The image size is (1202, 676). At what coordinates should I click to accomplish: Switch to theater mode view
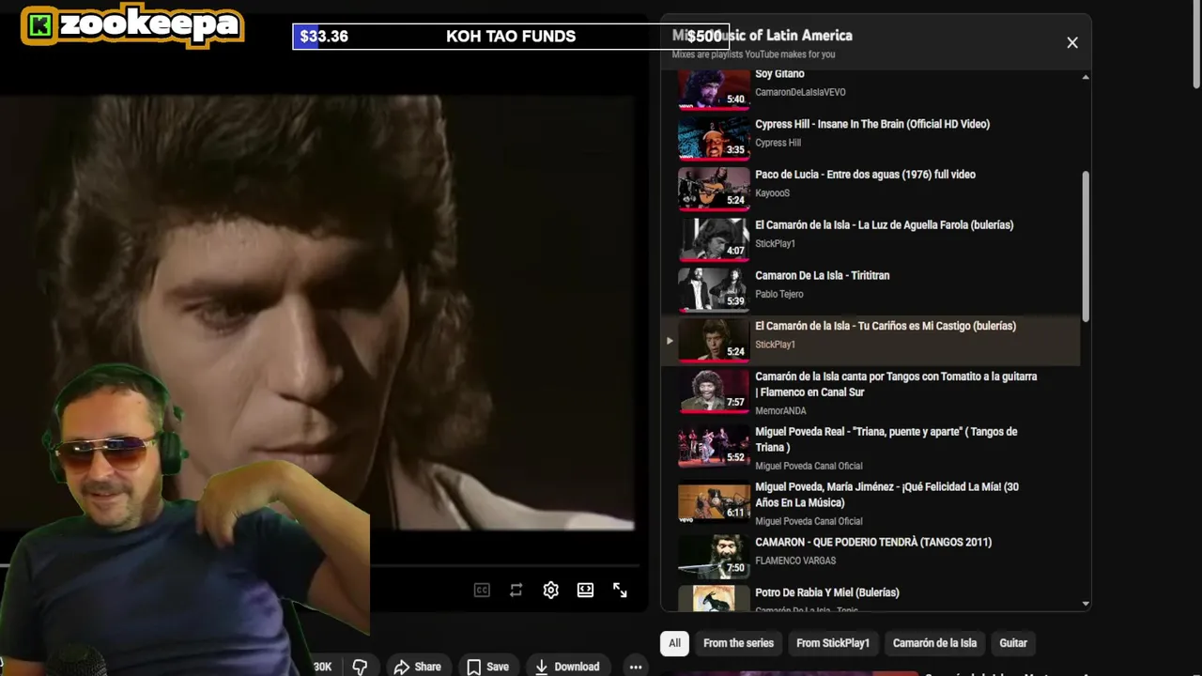pos(585,590)
